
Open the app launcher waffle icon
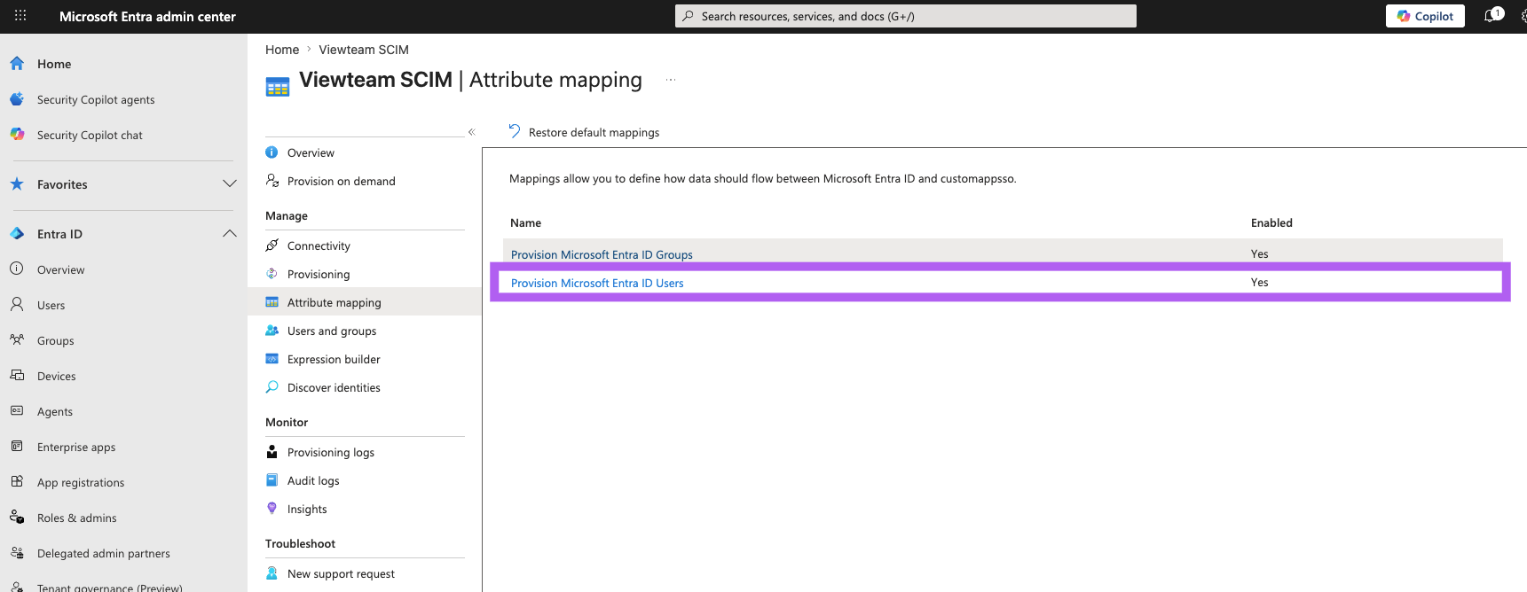point(20,16)
